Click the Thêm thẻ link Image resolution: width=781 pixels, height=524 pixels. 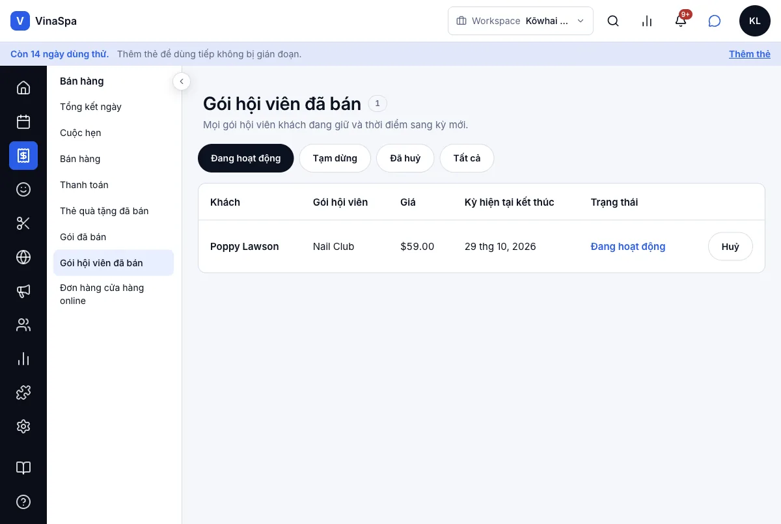tap(750, 54)
